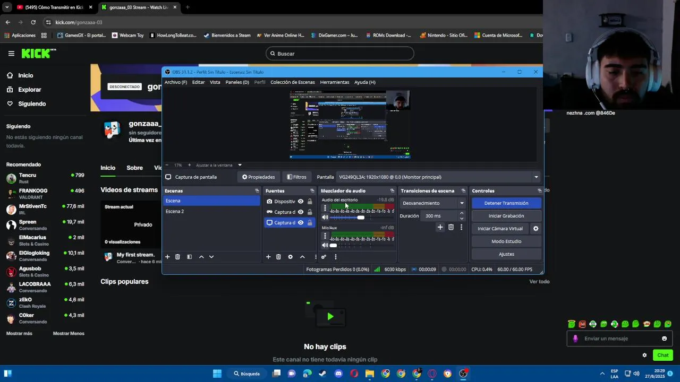Image resolution: width=680 pixels, height=382 pixels.
Task: Open scene filters icon in the Escenas toolbar
Action: 189,257
